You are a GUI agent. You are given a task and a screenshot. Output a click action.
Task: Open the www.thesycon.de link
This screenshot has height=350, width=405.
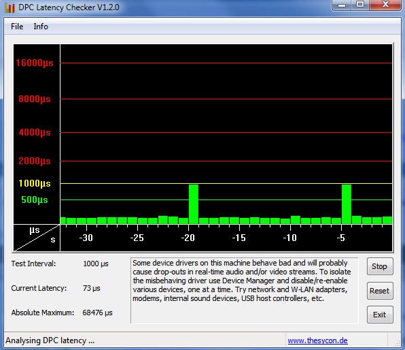pos(318,340)
